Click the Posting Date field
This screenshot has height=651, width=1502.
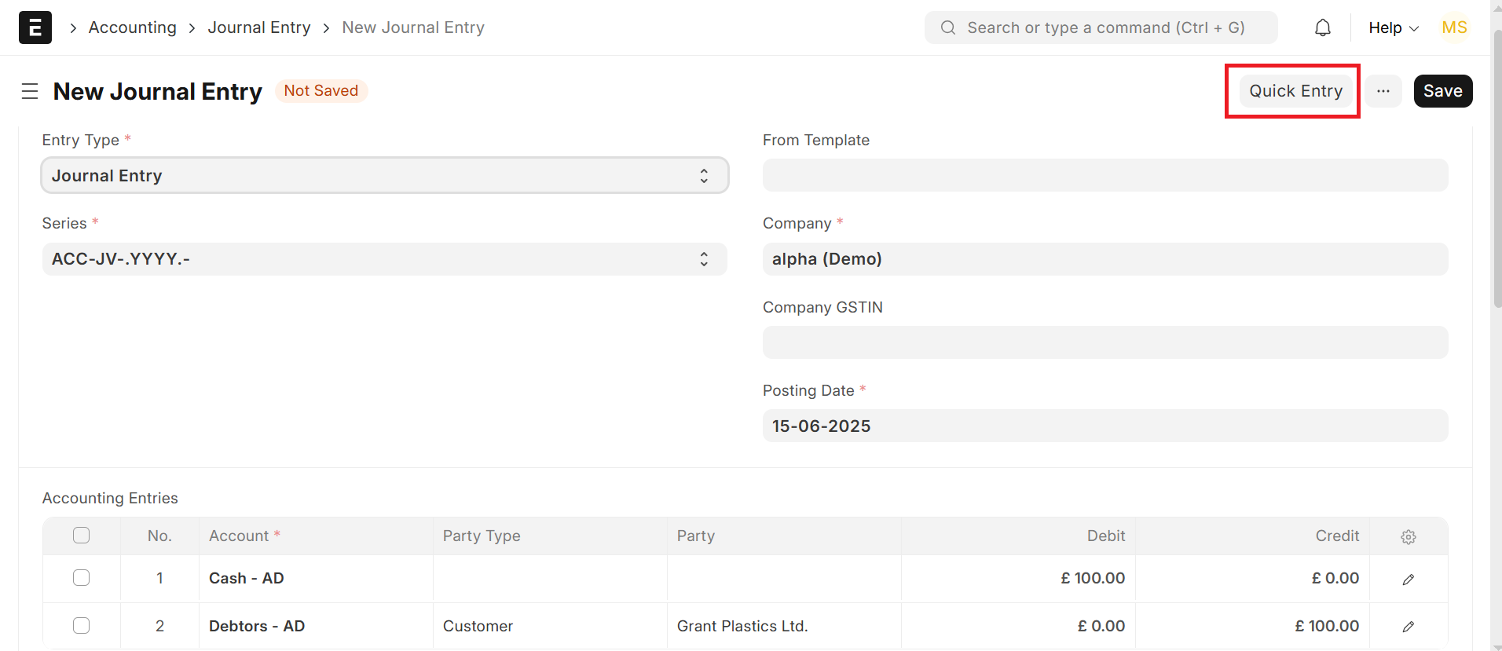1105,426
